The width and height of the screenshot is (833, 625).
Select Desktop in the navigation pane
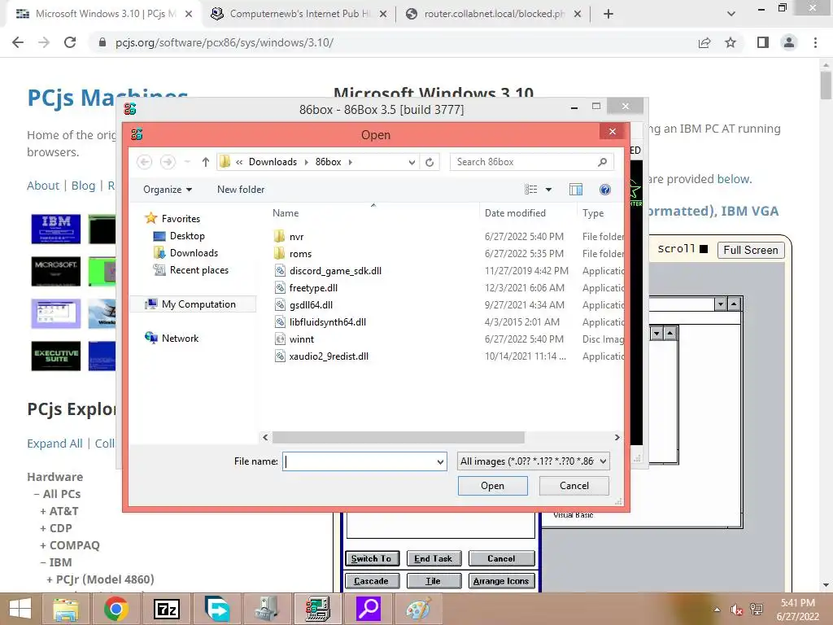click(x=187, y=236)
